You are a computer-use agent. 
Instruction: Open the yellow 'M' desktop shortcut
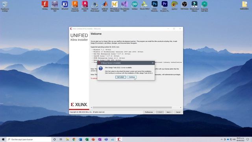(115, 6)
